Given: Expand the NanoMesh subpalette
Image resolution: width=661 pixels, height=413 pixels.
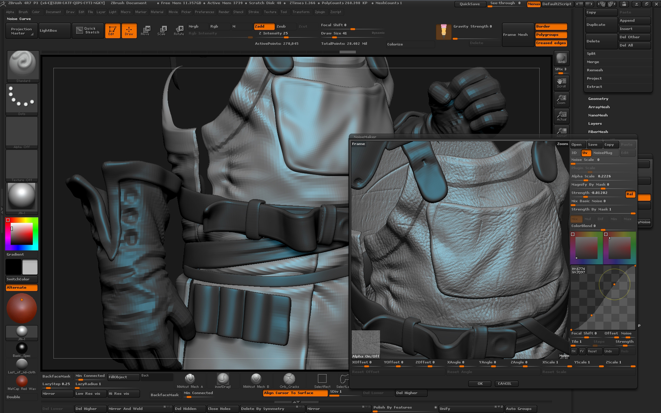Looking at the screenshot, I should point(598,115).
